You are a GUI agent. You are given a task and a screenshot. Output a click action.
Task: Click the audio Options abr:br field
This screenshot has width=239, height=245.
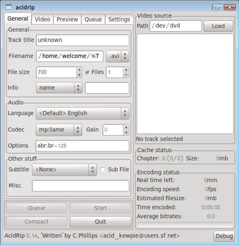82,146
